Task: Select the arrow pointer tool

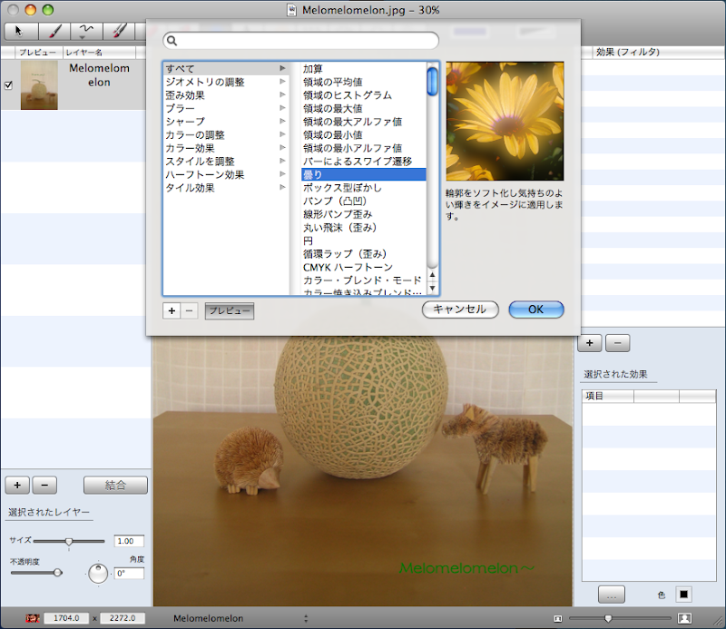Action: (x=21, y=31)
